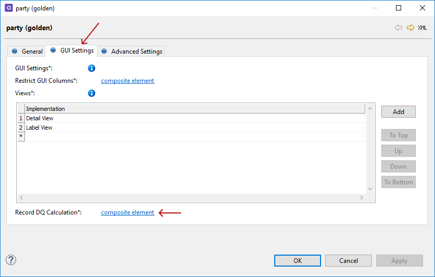Click the application icon in title bar
The image size is (435, 277).
click(x=8, y=8)
